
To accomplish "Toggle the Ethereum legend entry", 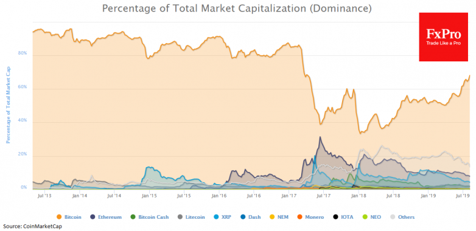I will (106, 217).
